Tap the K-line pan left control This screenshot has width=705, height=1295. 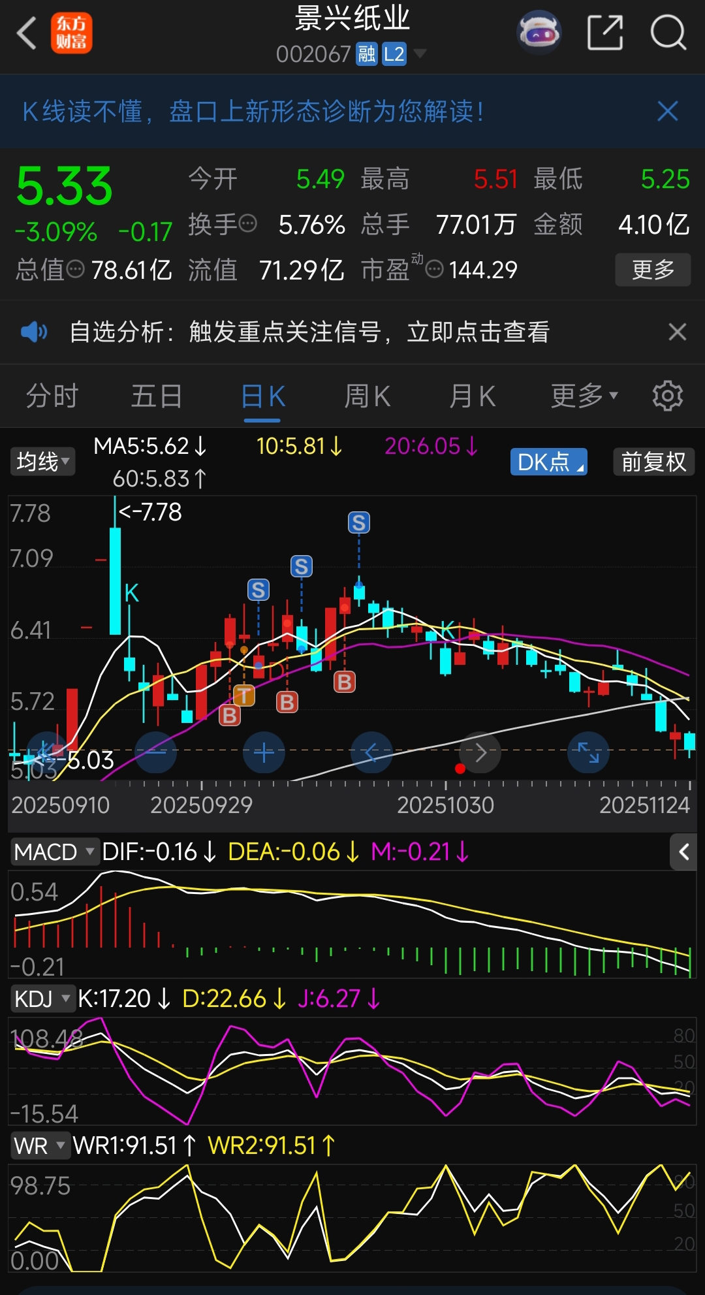[46, 752]
